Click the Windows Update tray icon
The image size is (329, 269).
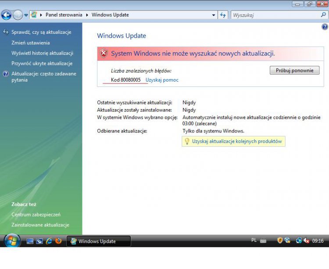(x=287, y=240)
